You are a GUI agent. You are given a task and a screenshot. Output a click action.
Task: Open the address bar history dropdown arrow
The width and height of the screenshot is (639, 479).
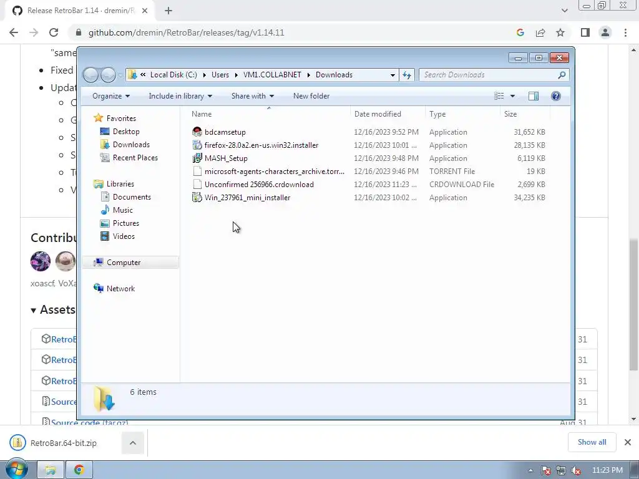393,75
